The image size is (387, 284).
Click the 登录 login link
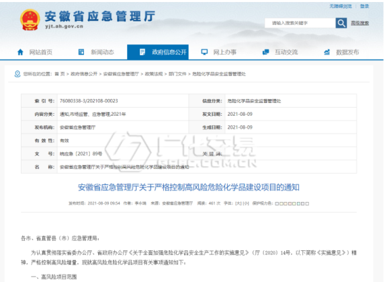pyautogui.click(x=364, y=6)
